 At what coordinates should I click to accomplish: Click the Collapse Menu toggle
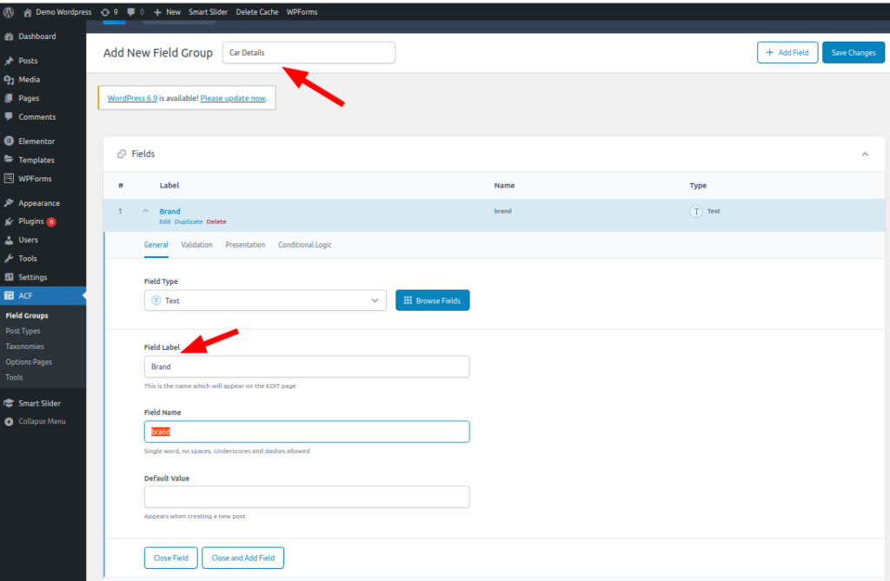tap(43, 422)
